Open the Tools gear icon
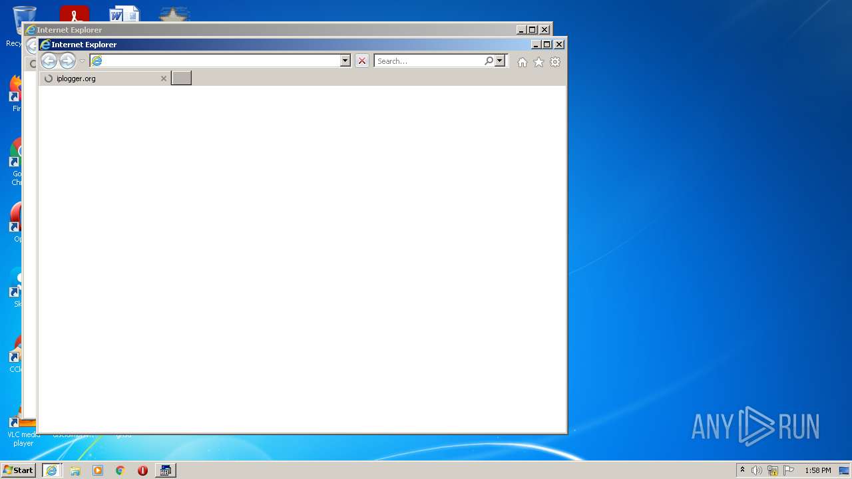This screenshot has height=479, width=852. click(x=555, y=62)
